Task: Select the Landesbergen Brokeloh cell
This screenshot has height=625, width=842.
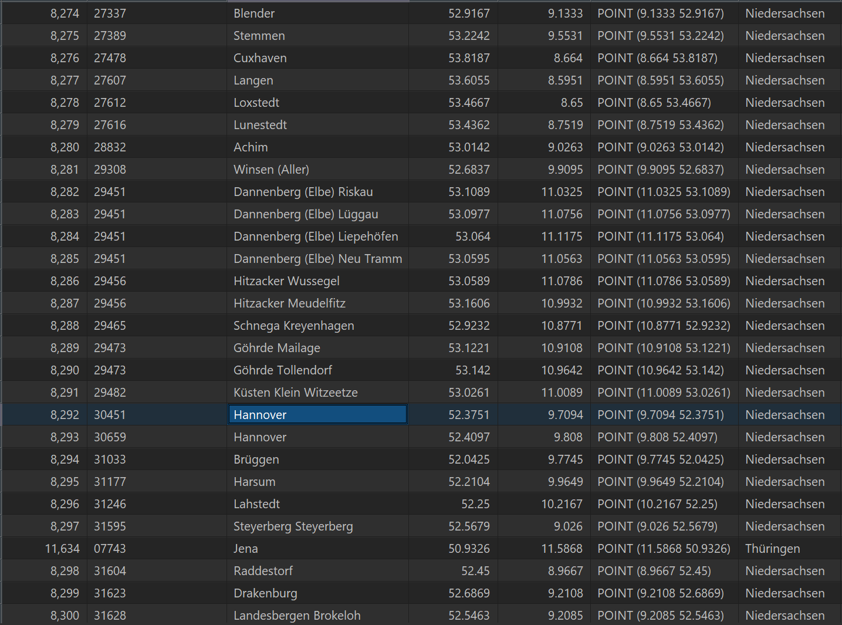Action: point(297,616)
